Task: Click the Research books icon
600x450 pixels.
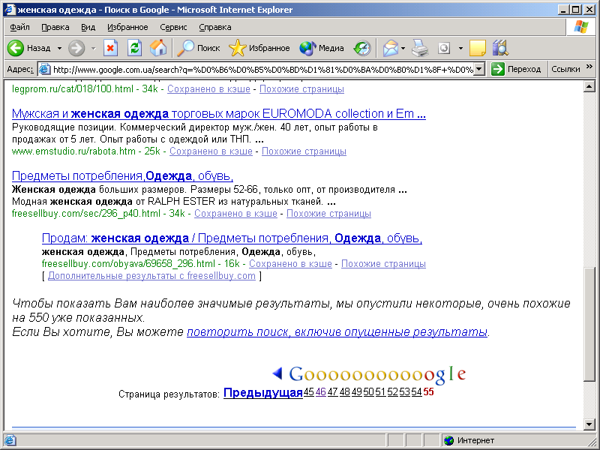Action: tap(500, 48)
